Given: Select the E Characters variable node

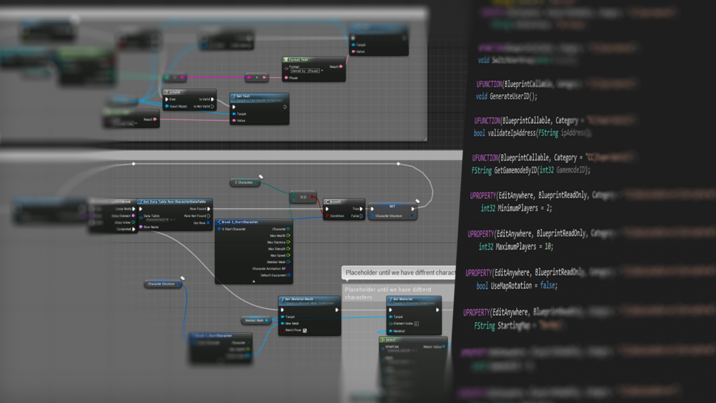Looking at the screenshot, I should (x=245, y=182).
